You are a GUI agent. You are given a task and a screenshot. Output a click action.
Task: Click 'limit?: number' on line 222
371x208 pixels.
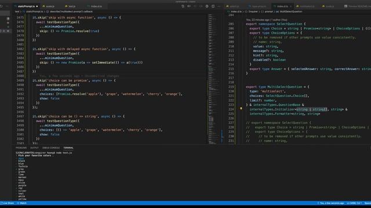(263, 100)
